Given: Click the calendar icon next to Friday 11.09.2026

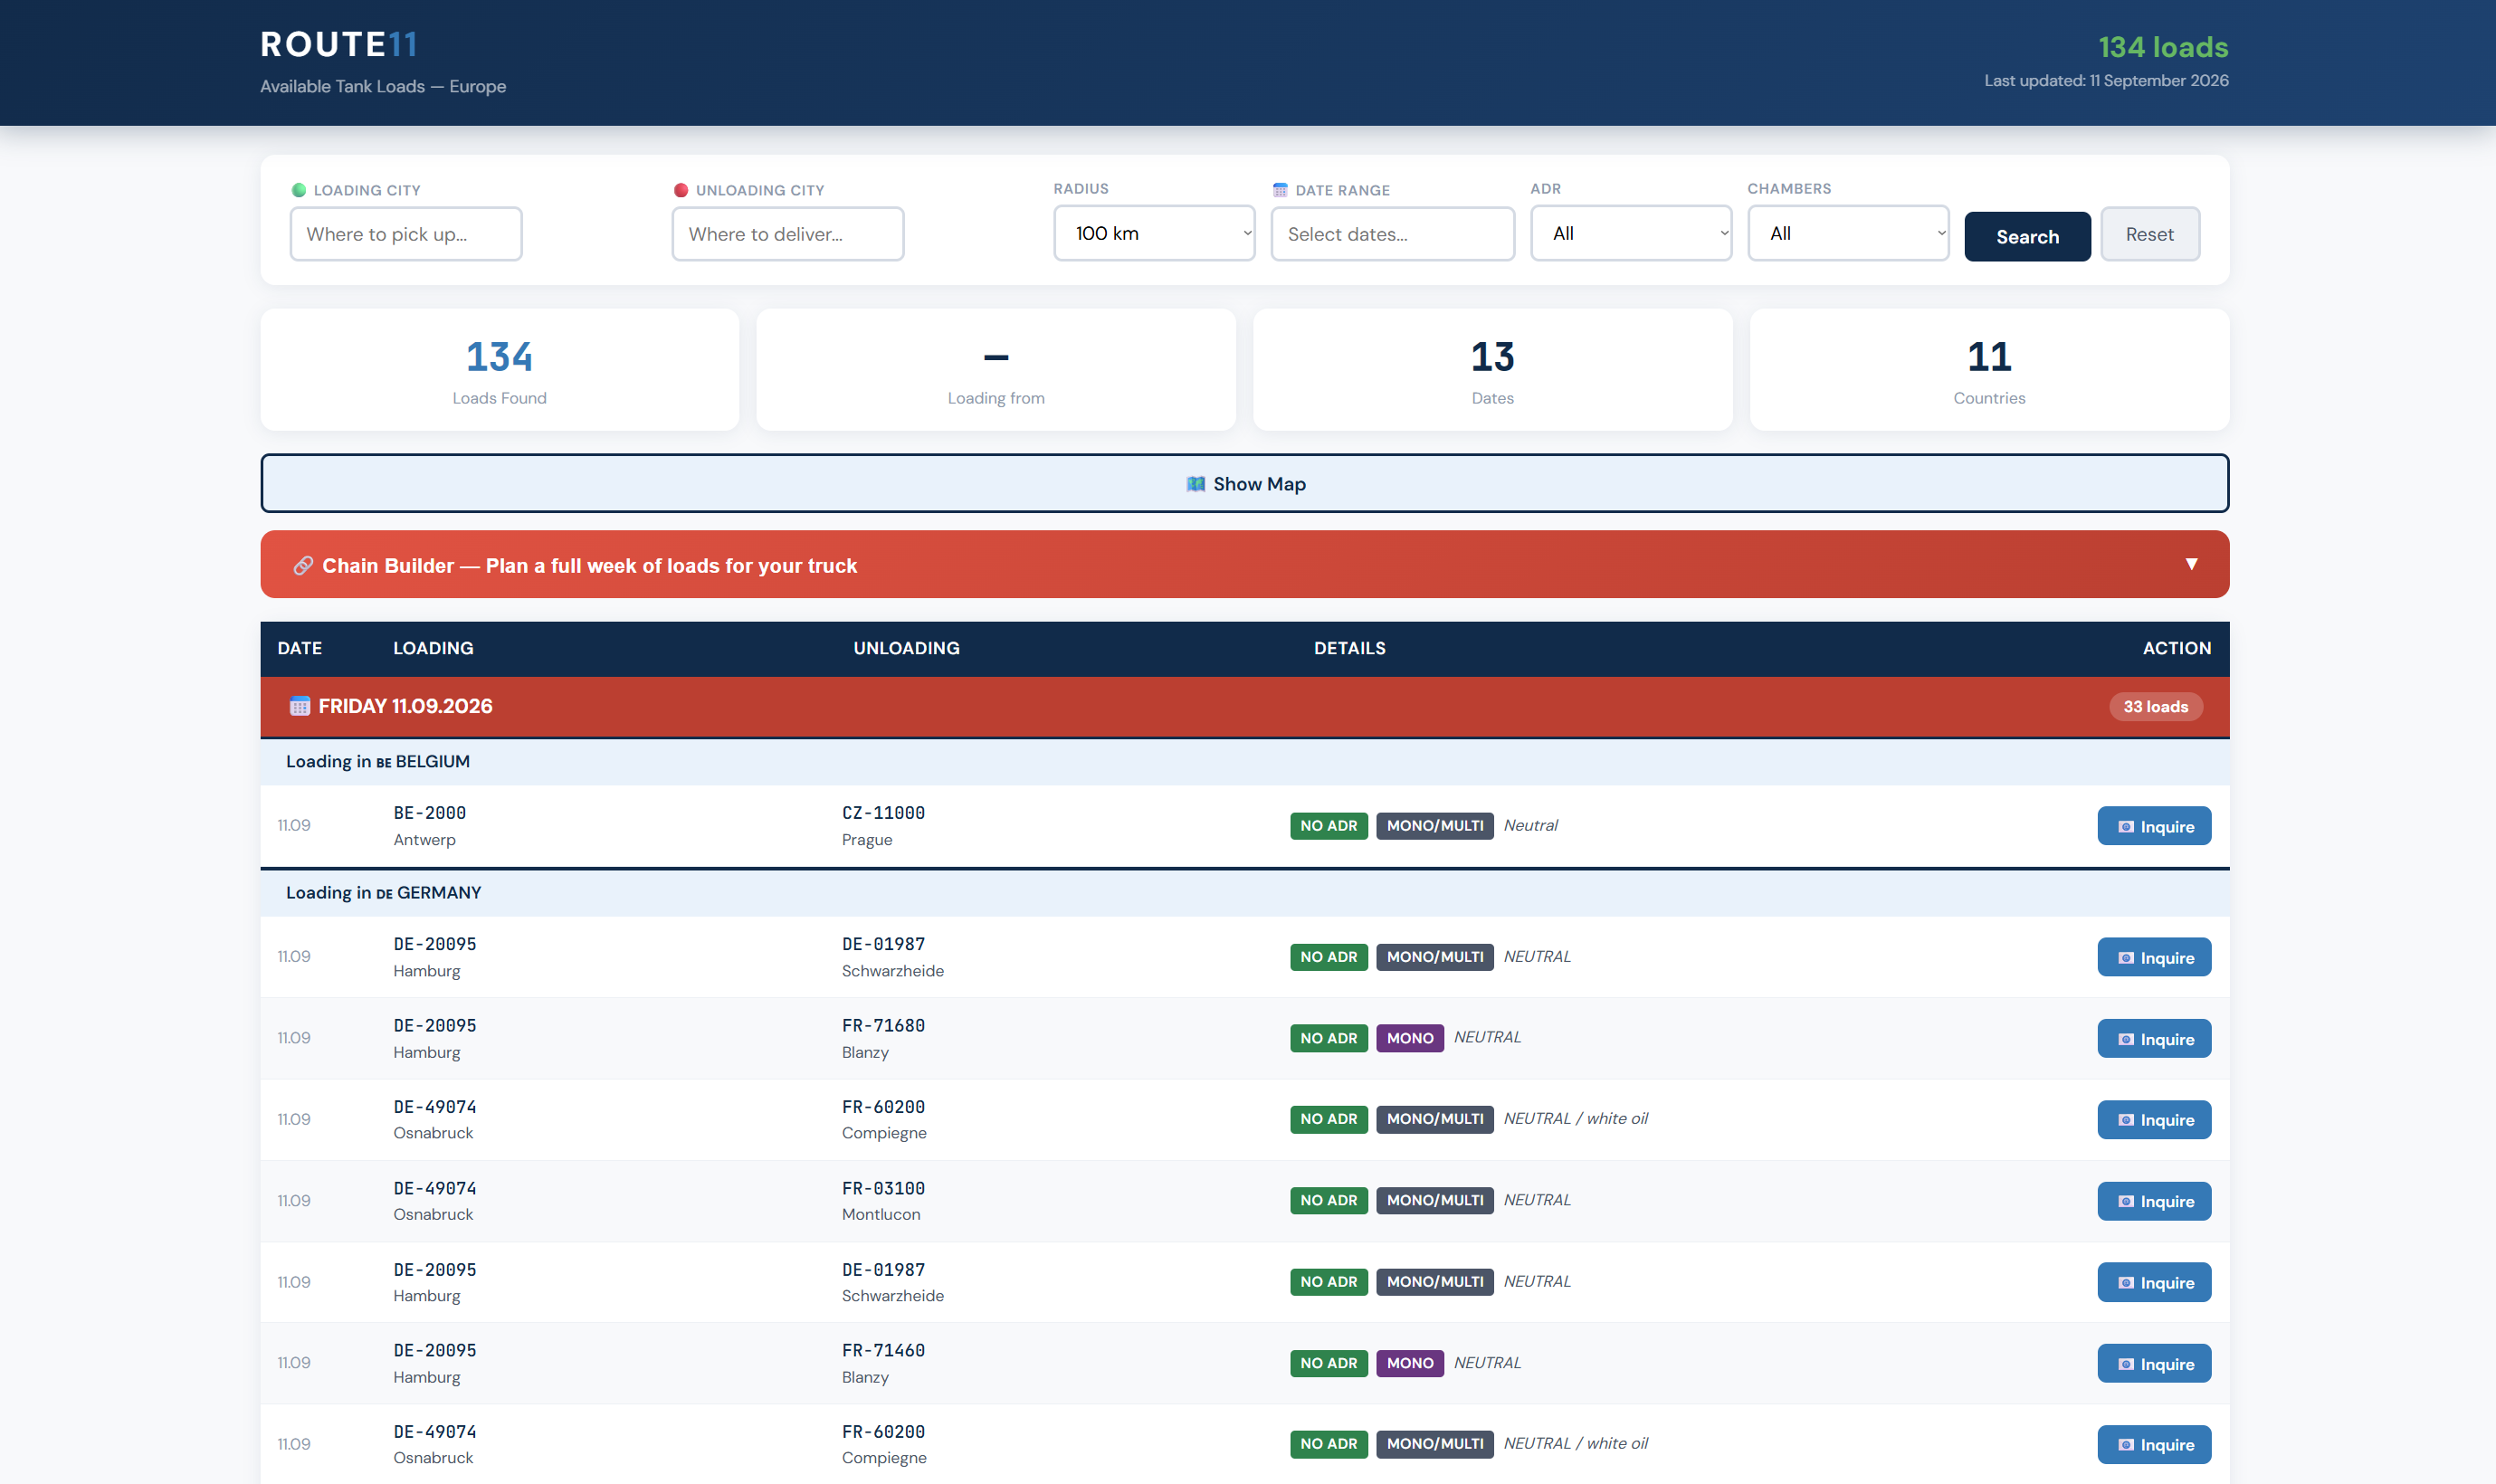Looking at the screenshot, I should 299,706.
